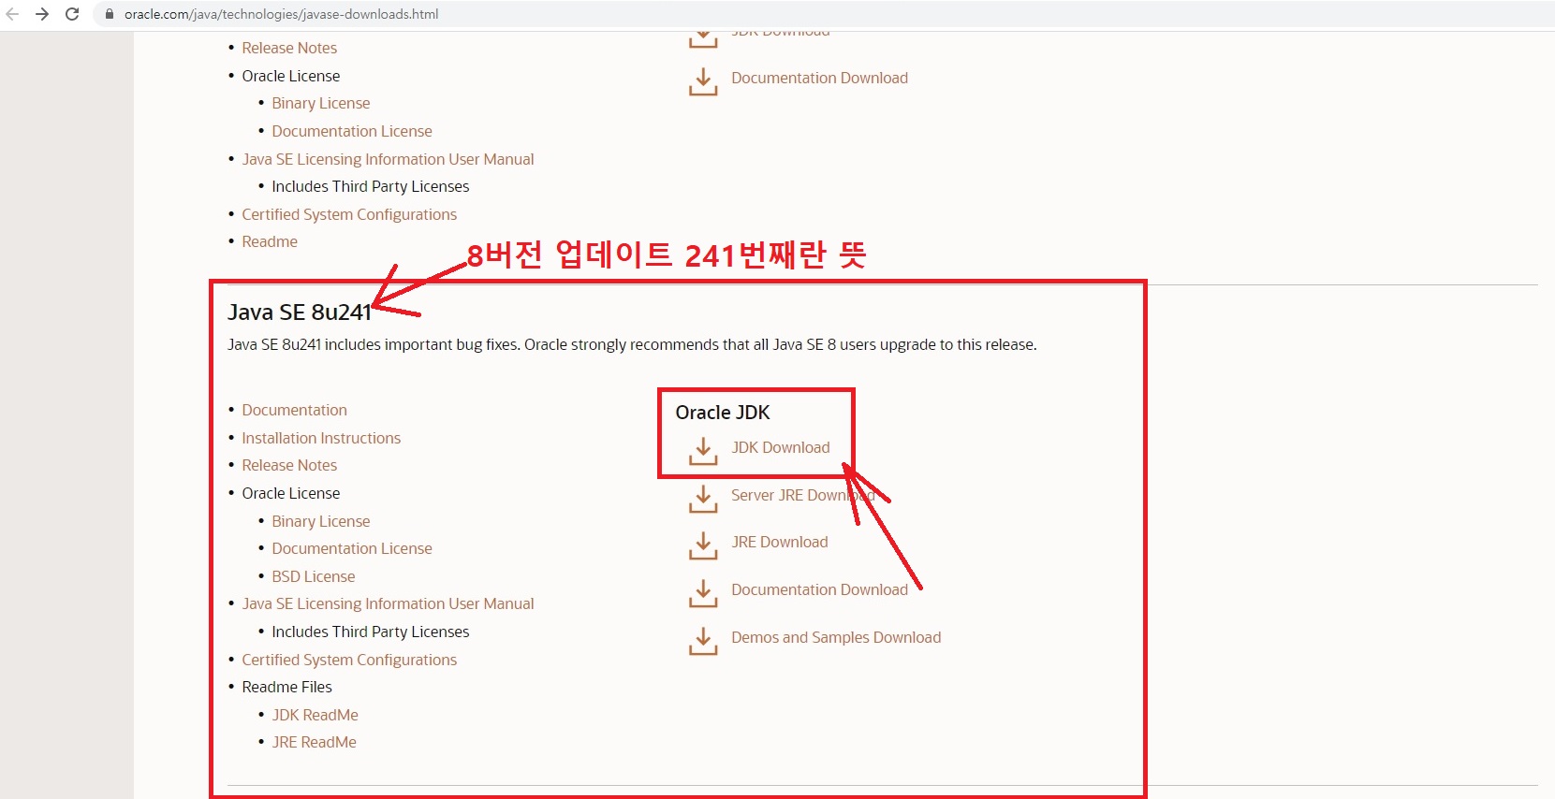This screenshot has width=1555, height=799.
Task: Open JDK ReadMe link
Action: click(x=315, y=715)
